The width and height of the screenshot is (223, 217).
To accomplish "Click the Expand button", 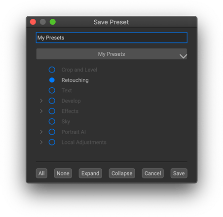I will pos(90,173).
